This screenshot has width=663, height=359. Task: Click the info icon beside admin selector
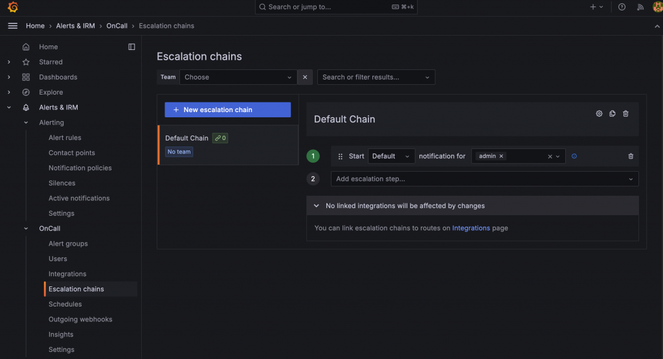574,156
